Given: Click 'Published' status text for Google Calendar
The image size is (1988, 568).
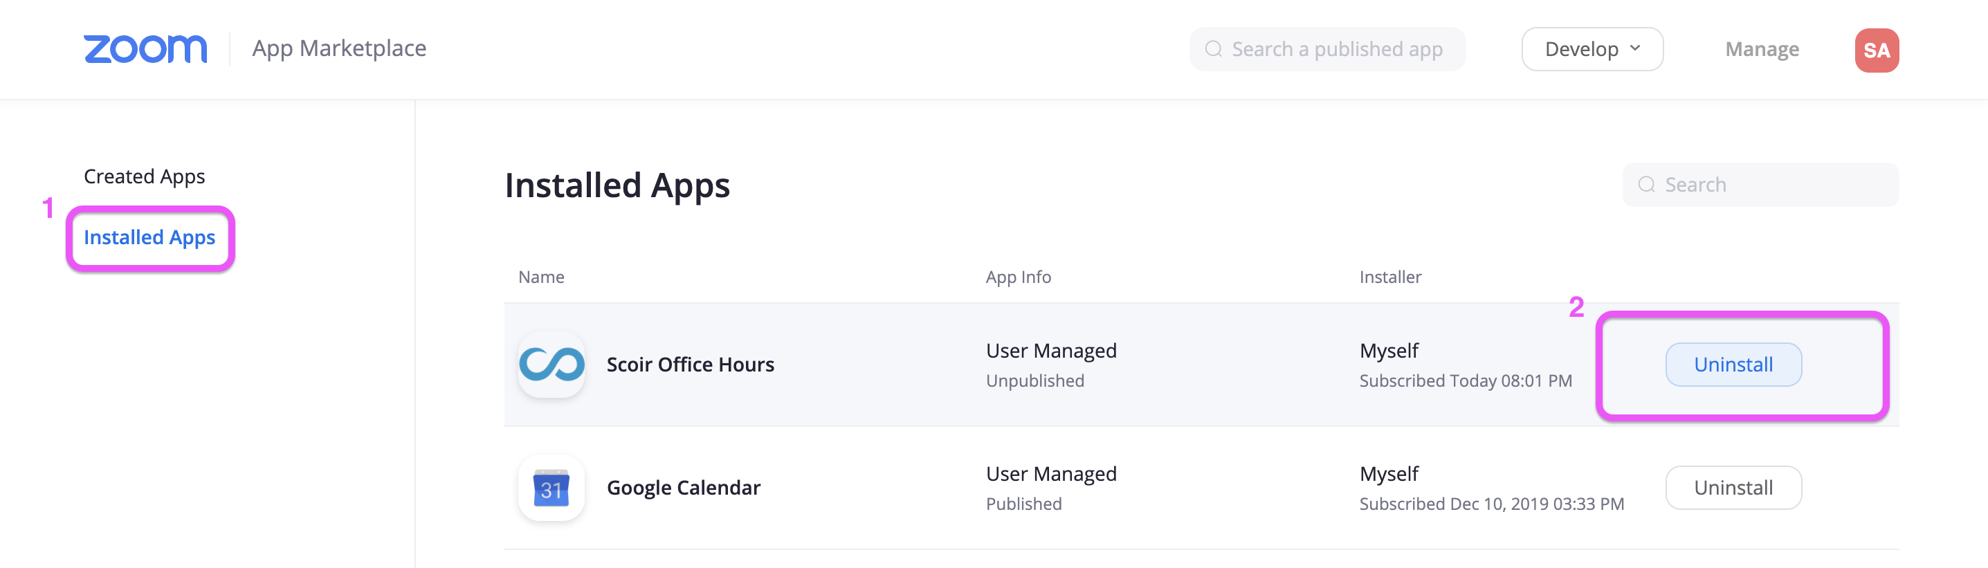Looking at the screenshot, I should 1023,504.
